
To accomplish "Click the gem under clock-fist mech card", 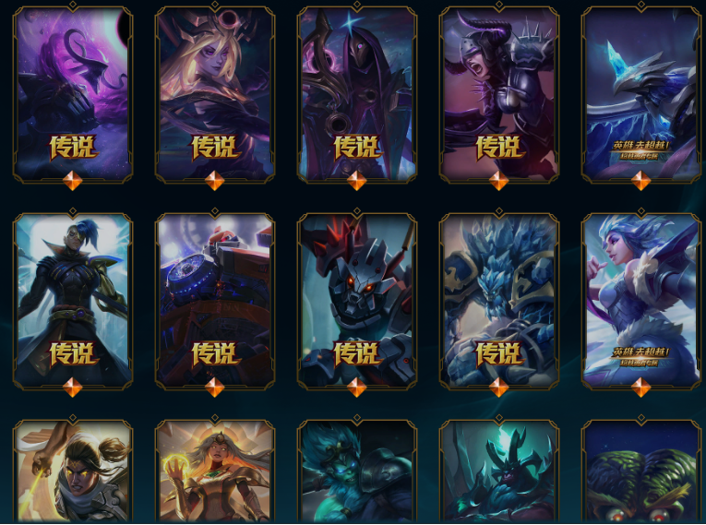I will [215, 388].
